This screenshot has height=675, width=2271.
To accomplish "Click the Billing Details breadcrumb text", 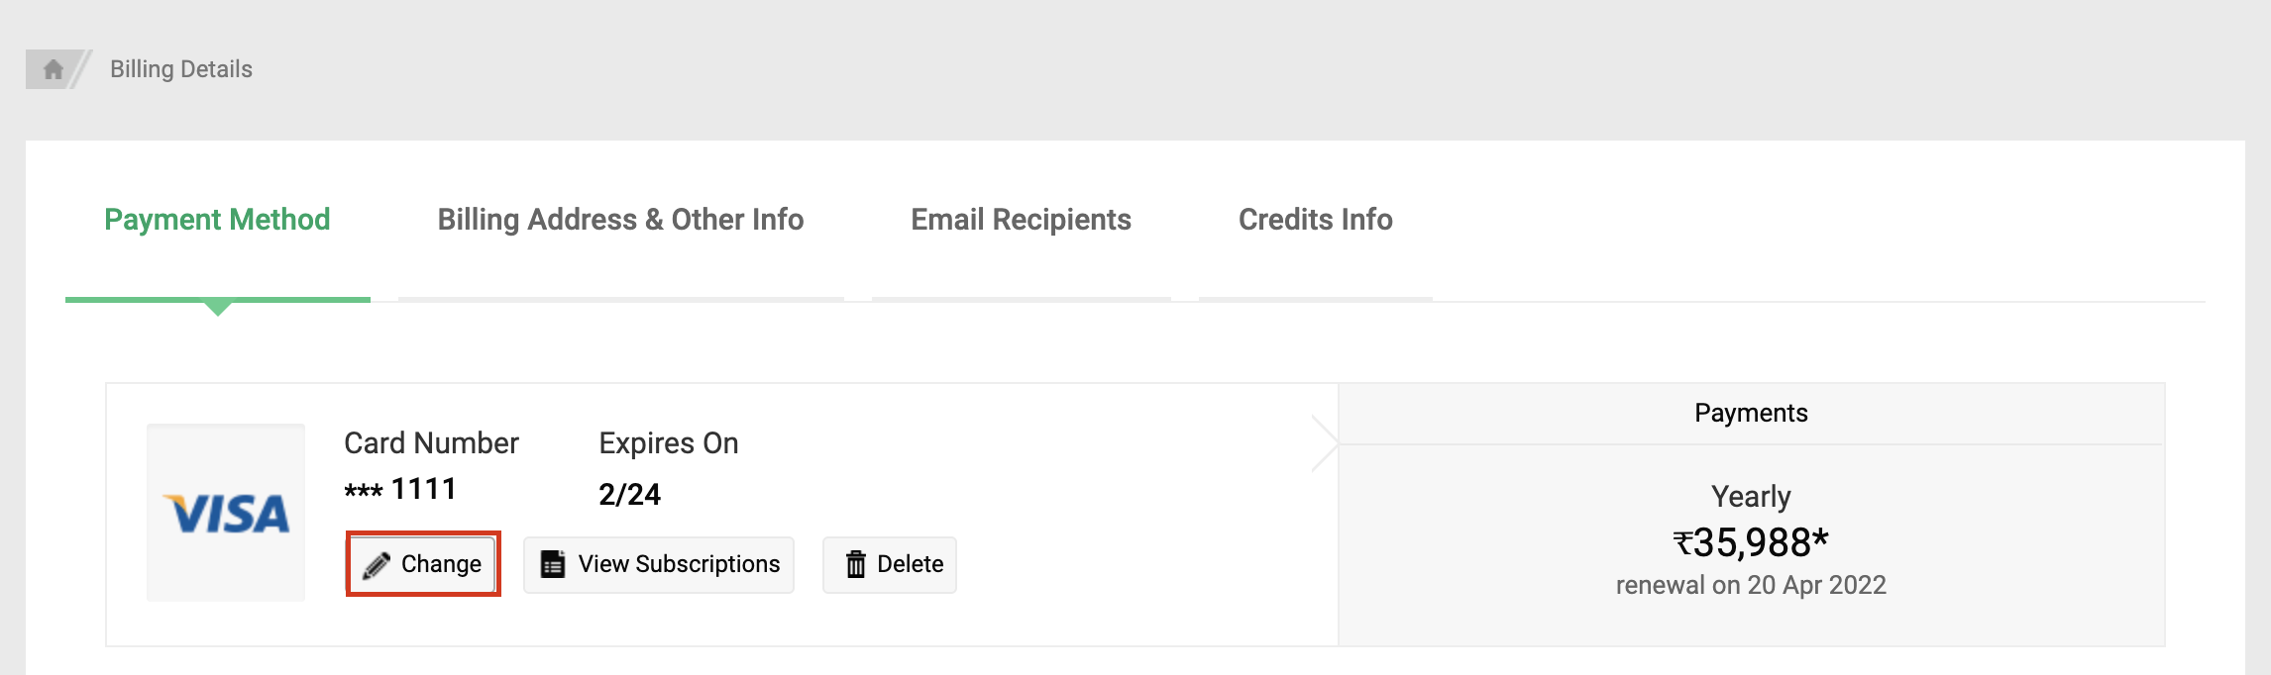I will (x=181, y=69).
